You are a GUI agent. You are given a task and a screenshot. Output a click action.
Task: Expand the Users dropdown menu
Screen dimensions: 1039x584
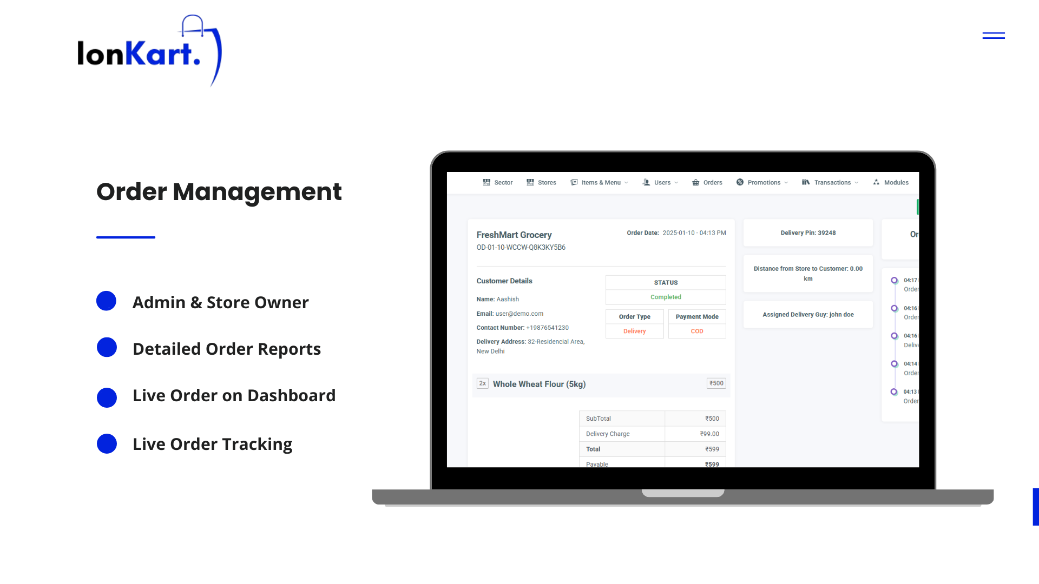pyautogui.click(x=660, y=183)
